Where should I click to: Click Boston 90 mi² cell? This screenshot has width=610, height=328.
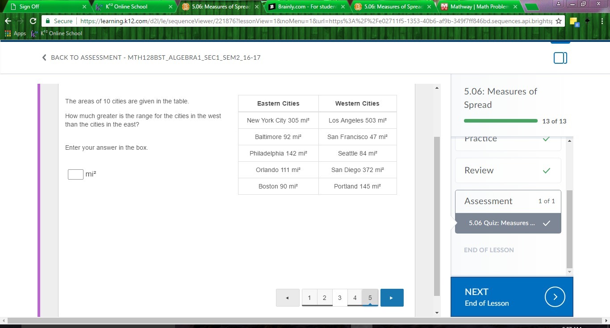tap(278, 186)
